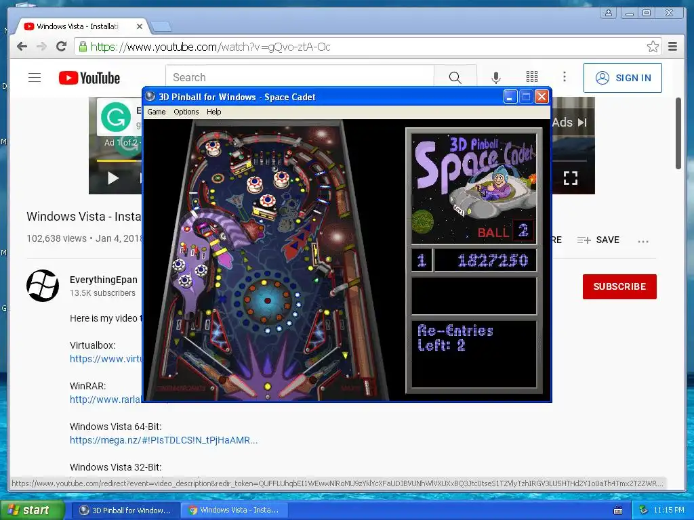The image size is (694, 520).
Task: Click the SIGN IN button
Action: 623,78
